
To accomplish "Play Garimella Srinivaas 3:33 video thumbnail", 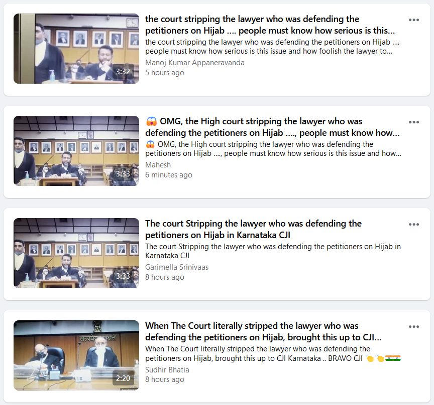I will (76, 253).
